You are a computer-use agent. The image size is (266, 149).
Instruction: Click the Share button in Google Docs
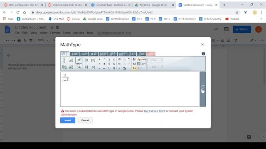[x=242, y=29]
